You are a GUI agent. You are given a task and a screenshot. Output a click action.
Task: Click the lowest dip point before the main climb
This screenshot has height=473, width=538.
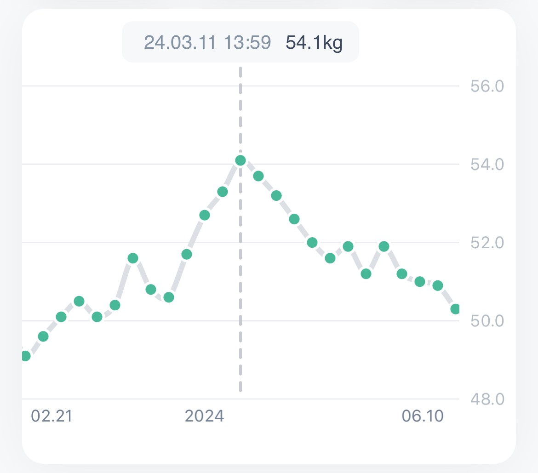point(169,297)
